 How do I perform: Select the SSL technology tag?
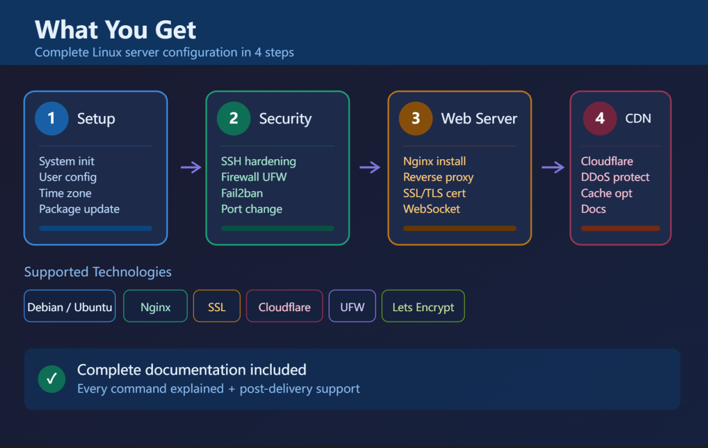coord(217,306)
